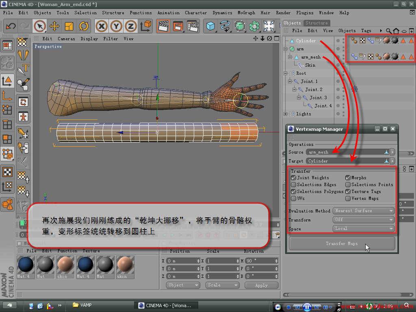Uncheck the Joint Weights checkbox
This screenshot has height=312, width=416.
[x=294, y=178]
